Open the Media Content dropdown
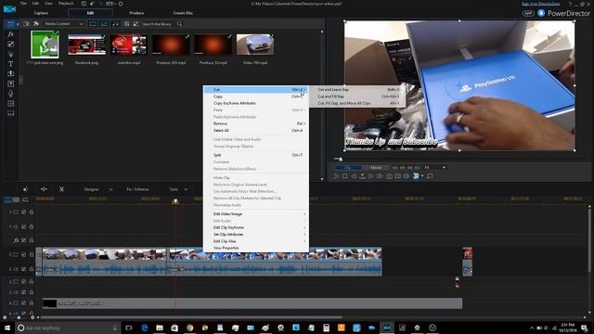This screenshot has height=334, width=594. [x=63, y=24]
